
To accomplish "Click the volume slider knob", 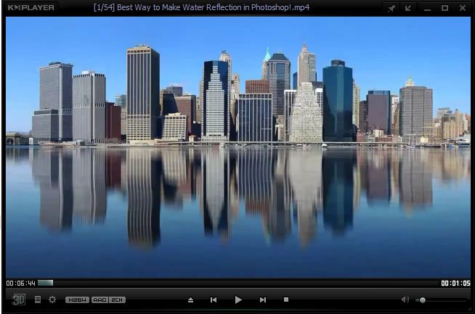I will 423,300.
